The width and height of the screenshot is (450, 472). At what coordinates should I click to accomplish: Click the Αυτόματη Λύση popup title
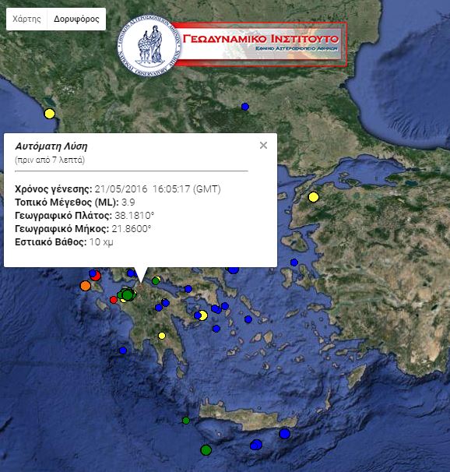coord(51,146)
